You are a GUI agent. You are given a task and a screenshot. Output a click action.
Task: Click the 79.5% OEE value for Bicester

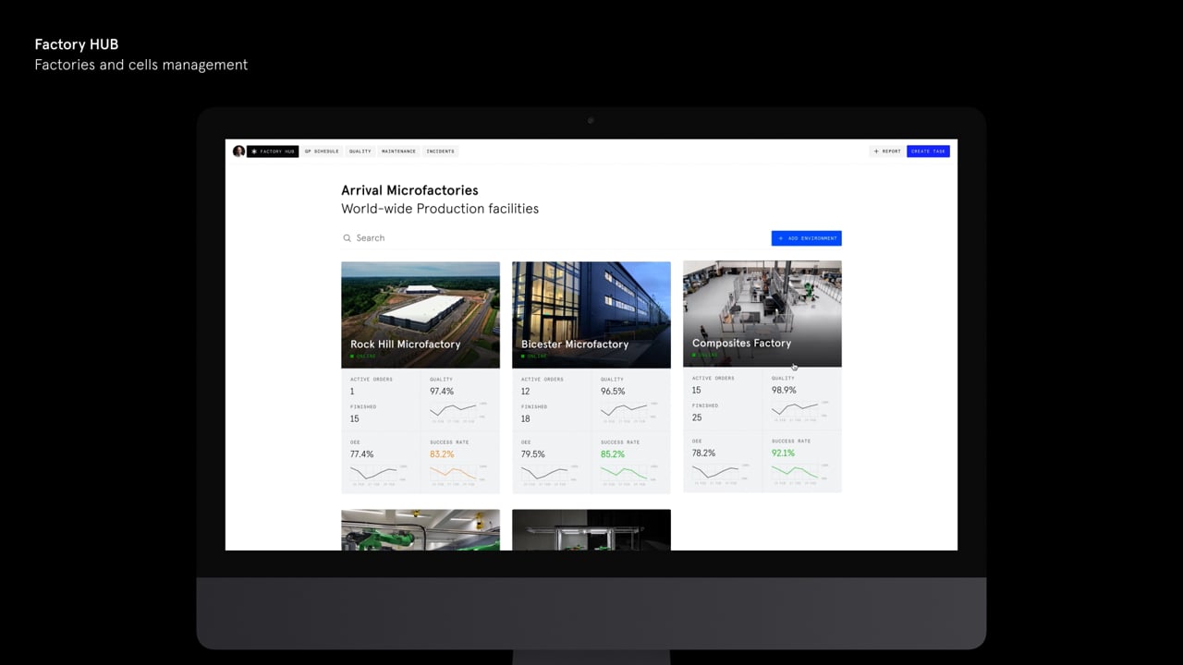[533, 454]
